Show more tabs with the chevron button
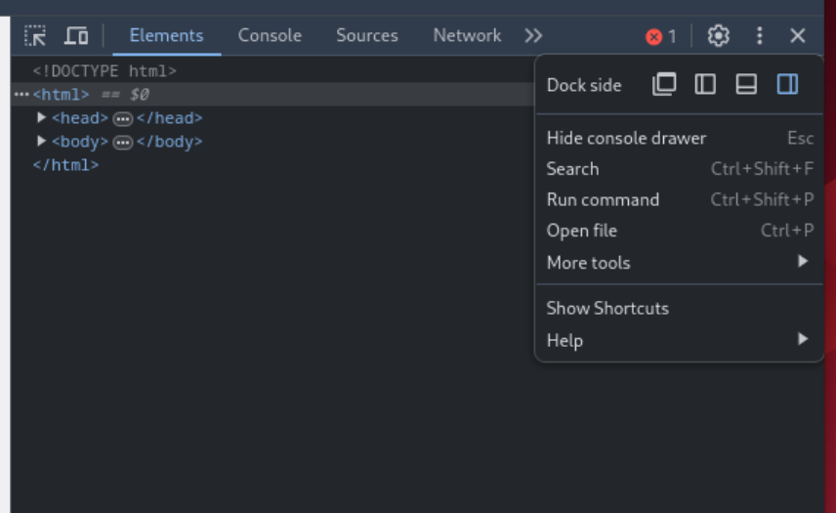Screen dimensions: 836x513 click(x=532, y=36)
